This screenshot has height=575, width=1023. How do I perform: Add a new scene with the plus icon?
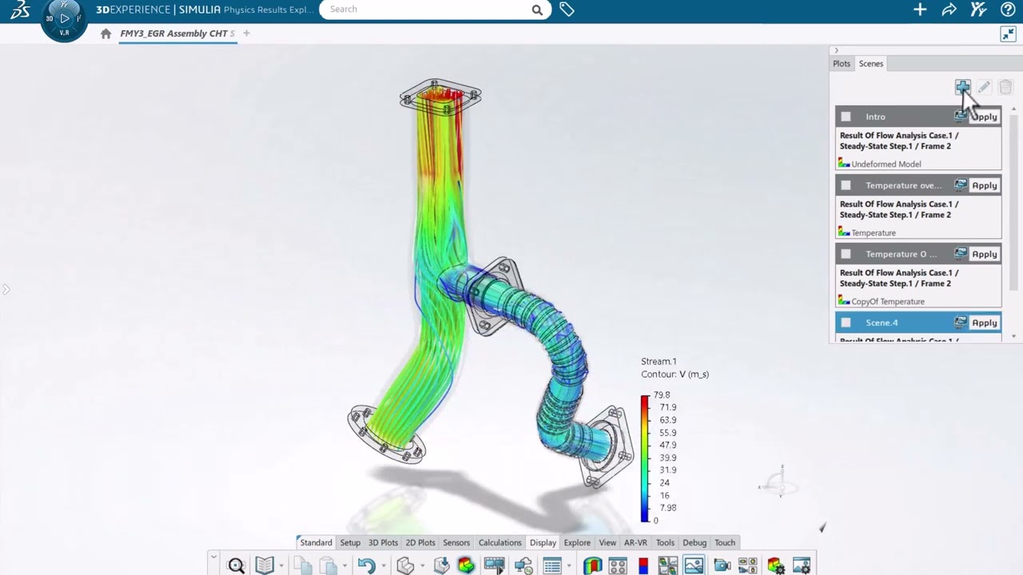[x=962, y=87]
